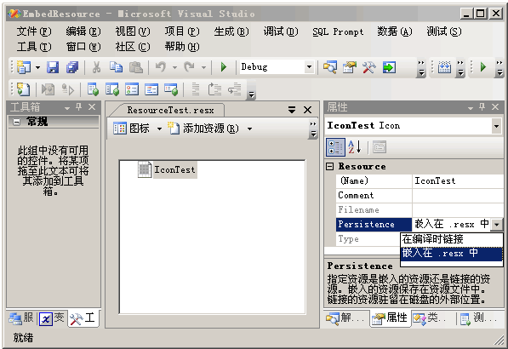Click the green play icon at the far right of the toolbar
The height and width of the screenshot is (349, 508).
483,67
